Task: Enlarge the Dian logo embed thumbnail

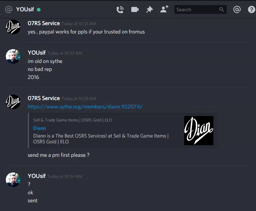Action: coord(199,131)
